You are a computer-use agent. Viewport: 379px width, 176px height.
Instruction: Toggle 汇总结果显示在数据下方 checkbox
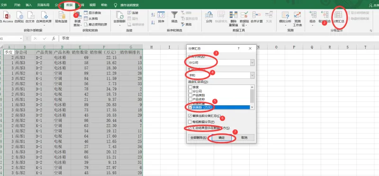click(x=190, y=128)
